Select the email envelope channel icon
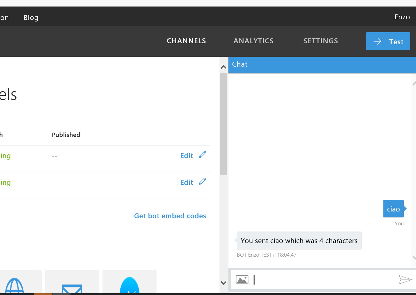Viewport: 416px width, 295px height. [x=72, y=288]
